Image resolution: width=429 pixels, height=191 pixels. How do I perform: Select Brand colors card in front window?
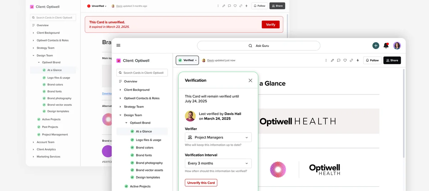pyautogui.click(x=144, y=147)
